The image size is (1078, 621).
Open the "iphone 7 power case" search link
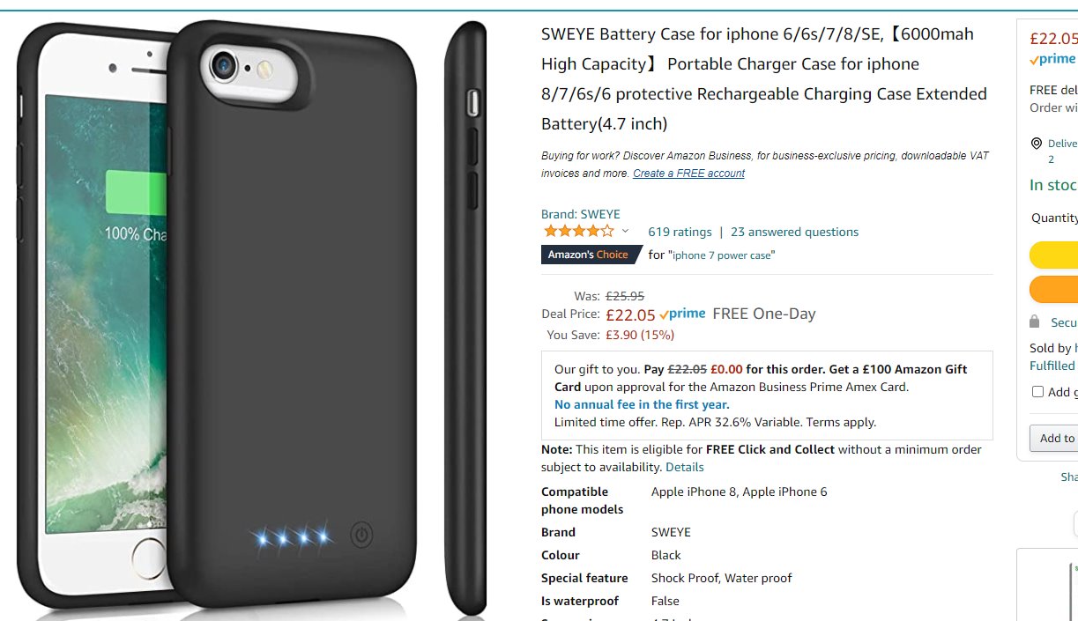(723, 255)
